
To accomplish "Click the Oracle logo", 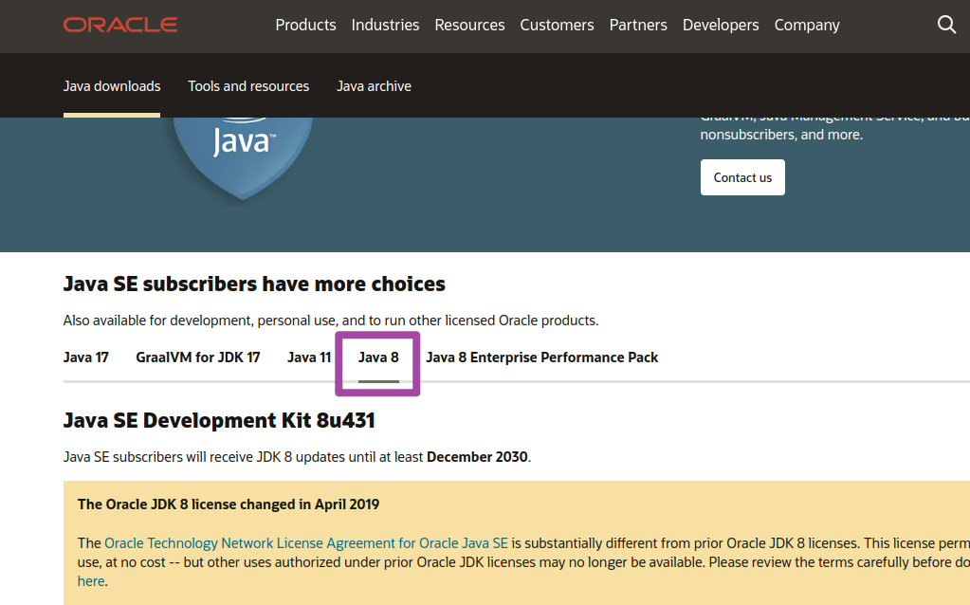I will tap(120, 25).
